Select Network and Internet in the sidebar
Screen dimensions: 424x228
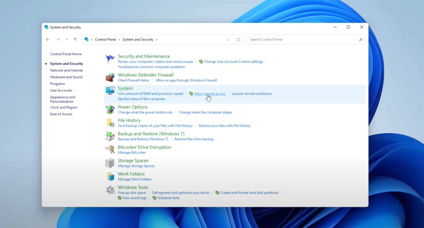[66, 70]
